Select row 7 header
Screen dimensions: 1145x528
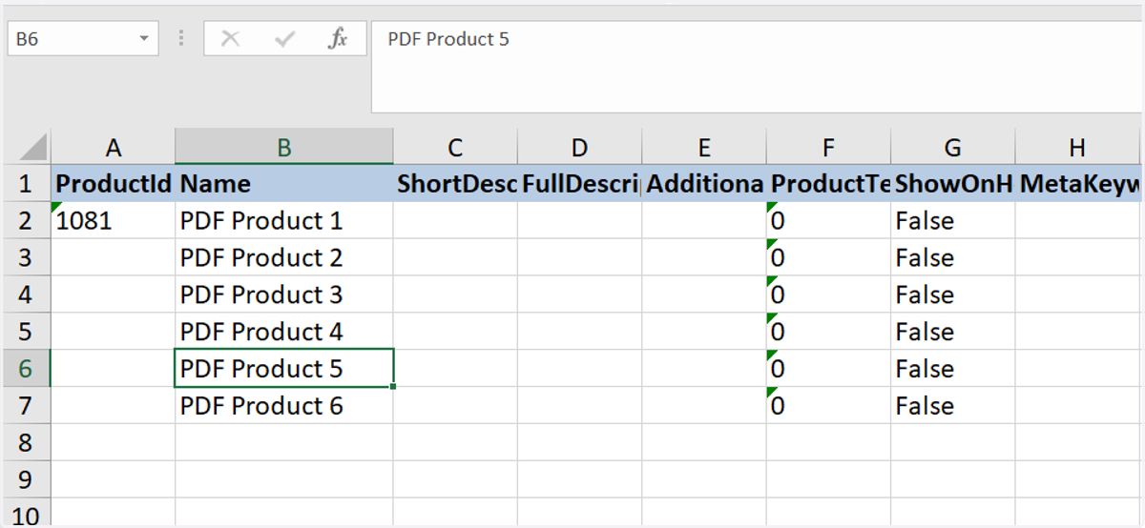tap(26, 406)
